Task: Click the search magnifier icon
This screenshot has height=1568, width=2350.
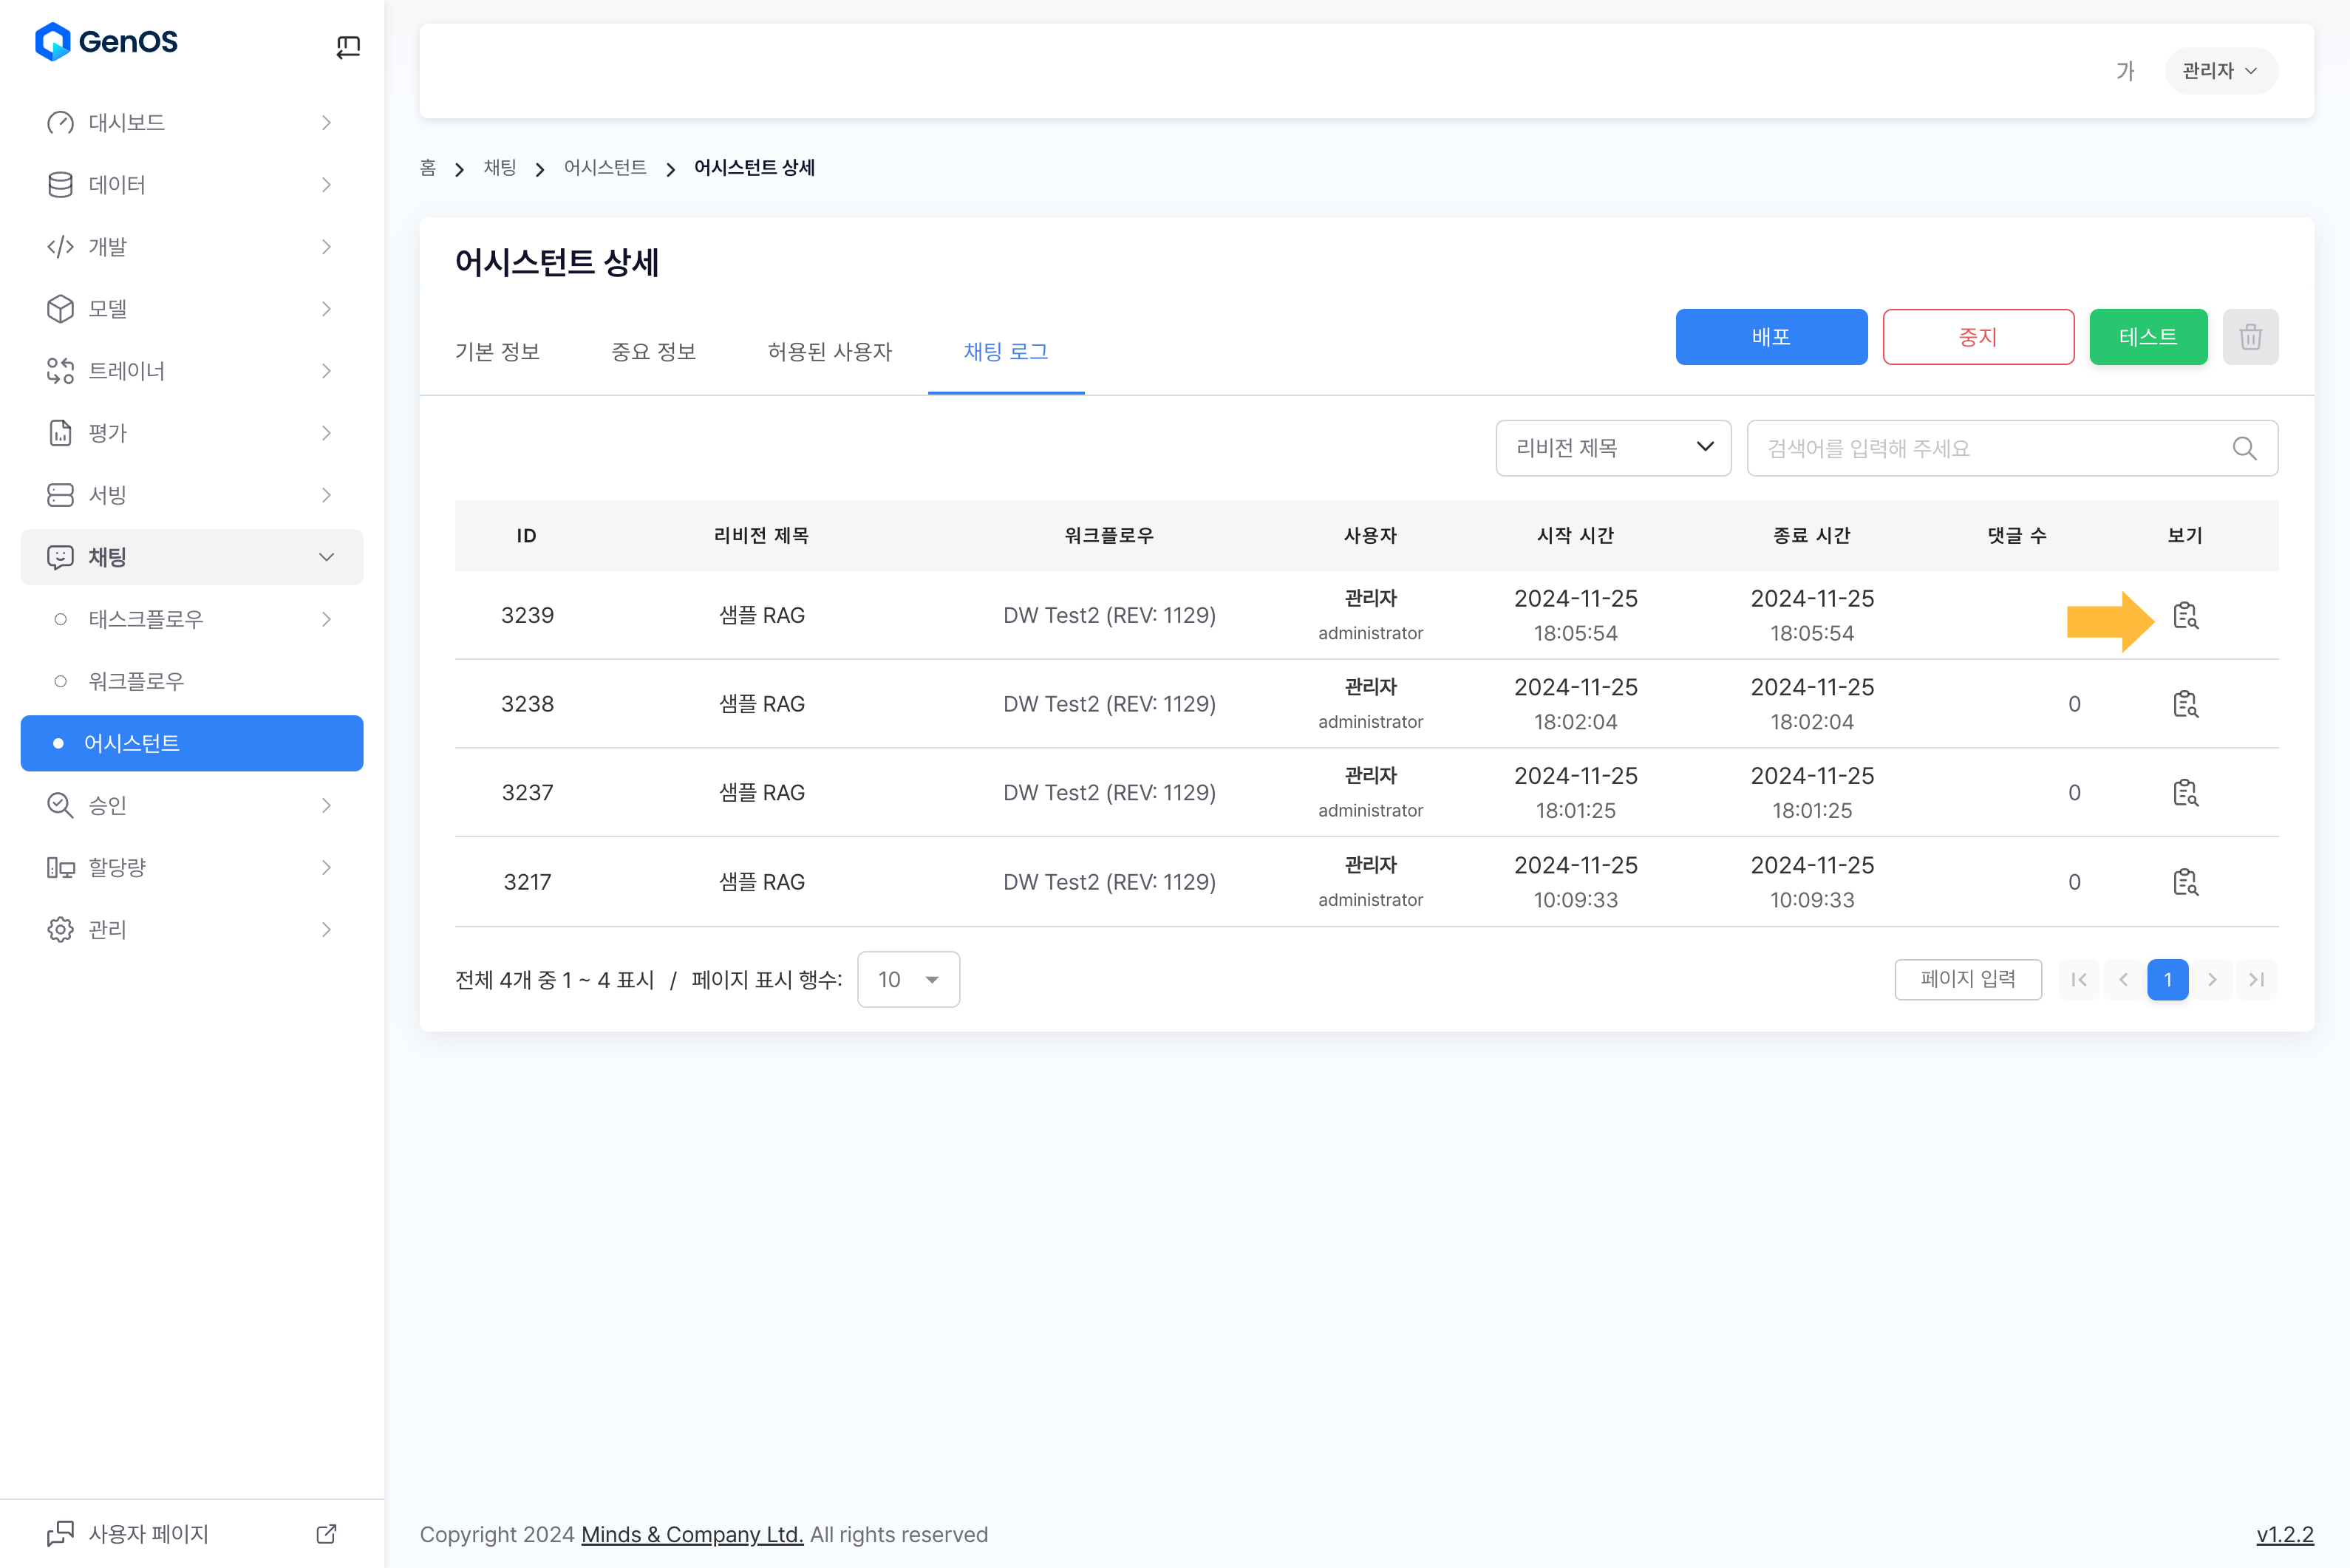Action: coord(2243,448)
